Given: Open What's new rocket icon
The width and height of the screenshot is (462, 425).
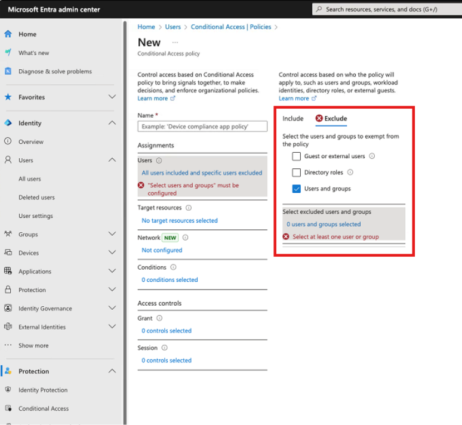Looking at the screenshot, I should [8, 53].
